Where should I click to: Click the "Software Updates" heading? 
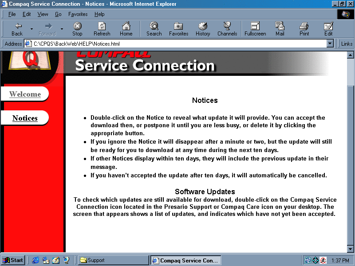(x=205, y=192)
